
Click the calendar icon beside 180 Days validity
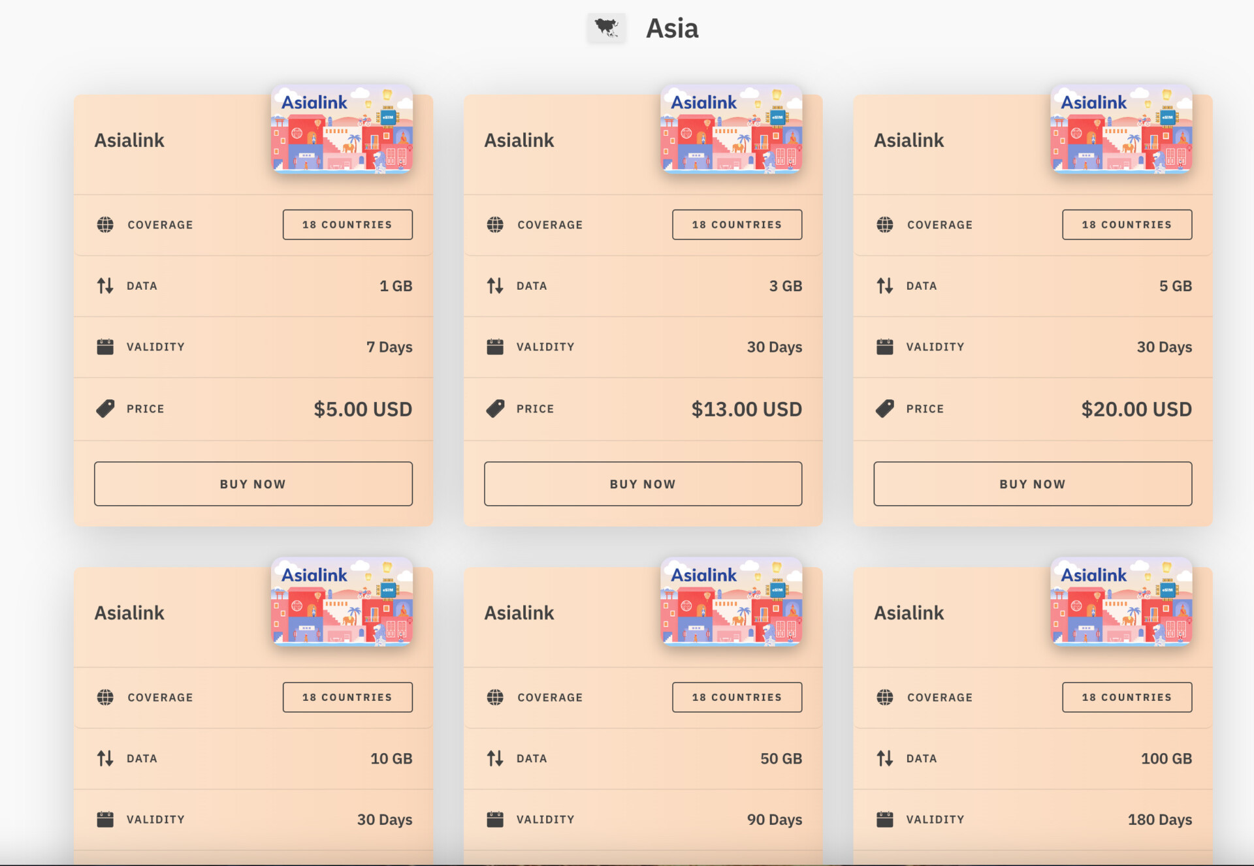pos(885,819)
